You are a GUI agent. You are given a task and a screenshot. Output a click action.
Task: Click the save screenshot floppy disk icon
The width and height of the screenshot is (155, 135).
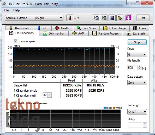point(112,18)
